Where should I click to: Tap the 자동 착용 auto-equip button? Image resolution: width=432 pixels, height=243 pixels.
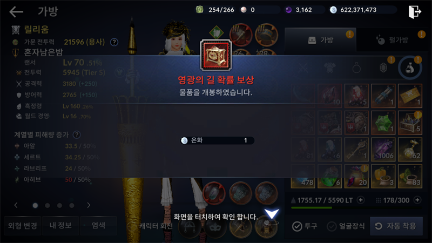coord(396,226)
